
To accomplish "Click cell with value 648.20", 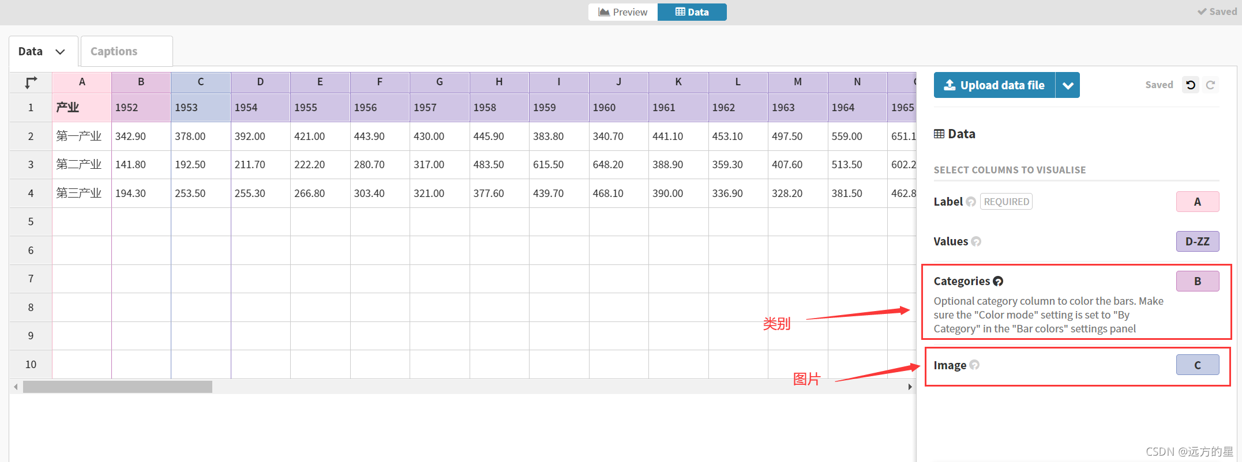I will pyautogui.click(x=619, y=165).
